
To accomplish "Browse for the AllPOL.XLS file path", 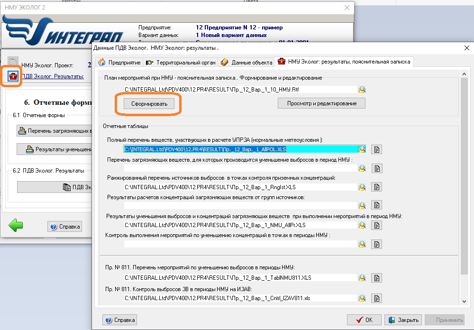I will 362,149.
